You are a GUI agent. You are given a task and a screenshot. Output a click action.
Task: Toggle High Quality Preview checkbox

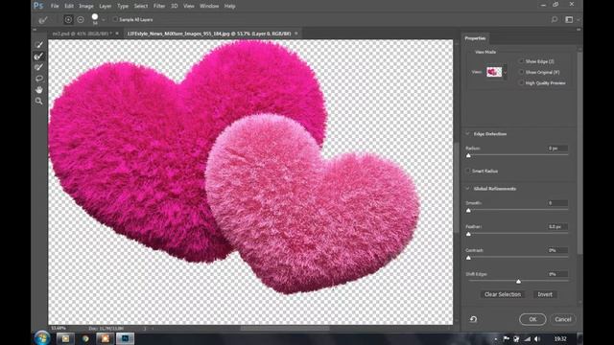(x=521, y=83)
